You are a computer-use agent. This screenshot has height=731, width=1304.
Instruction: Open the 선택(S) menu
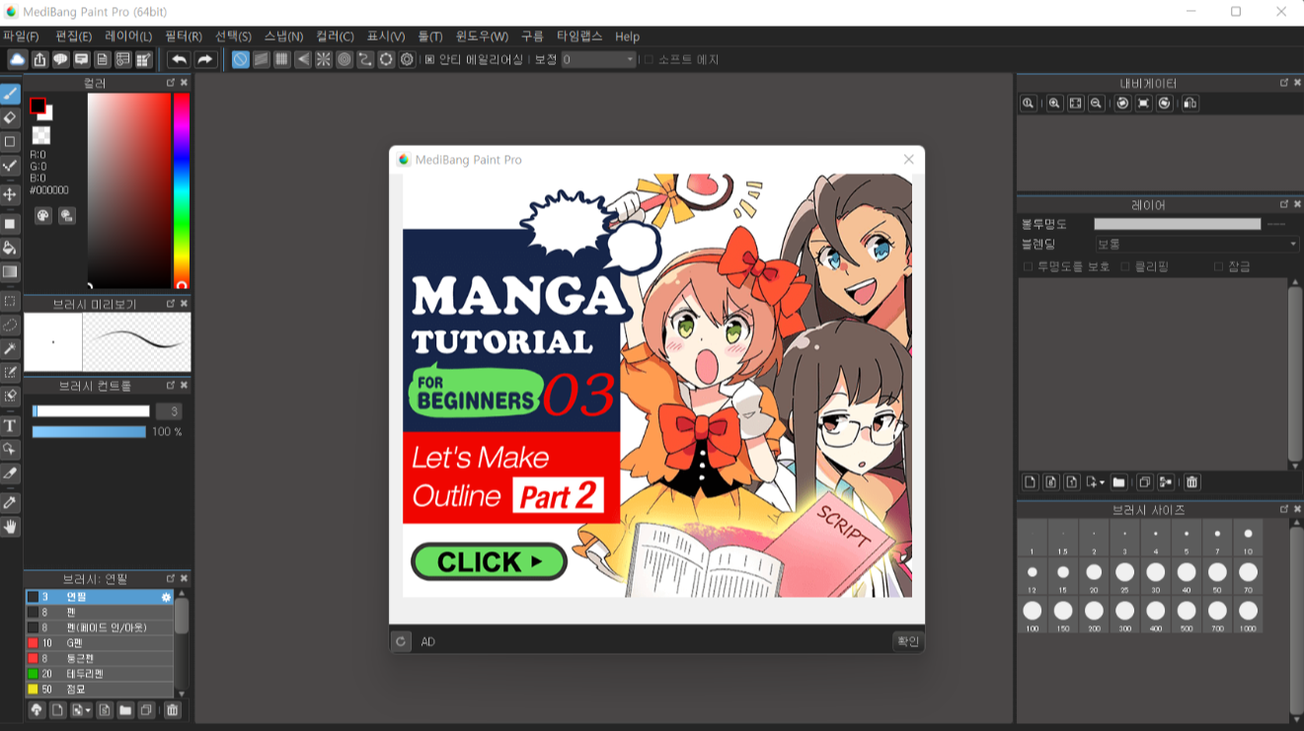[x=233, y=37]
